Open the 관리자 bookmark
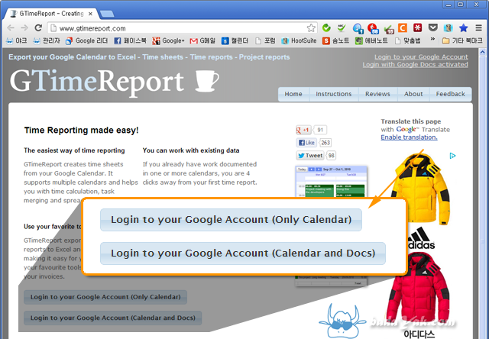The width and height of the screenshot is (489, 339). tap(47, 40)
